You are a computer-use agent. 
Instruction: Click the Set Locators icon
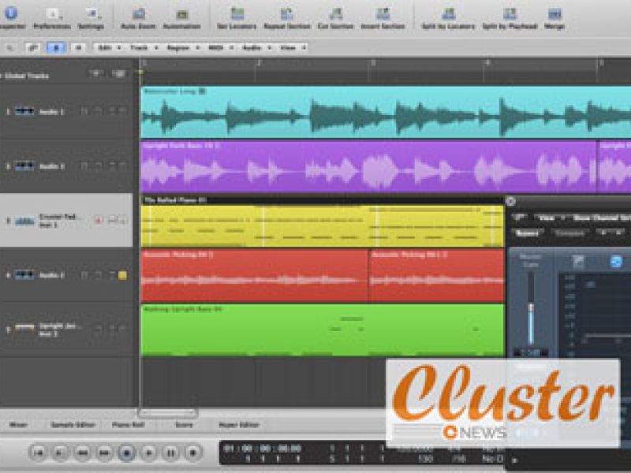point(236,14)
